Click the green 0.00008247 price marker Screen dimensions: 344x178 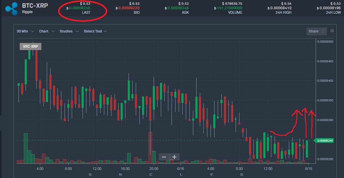(x=324, y=141)
